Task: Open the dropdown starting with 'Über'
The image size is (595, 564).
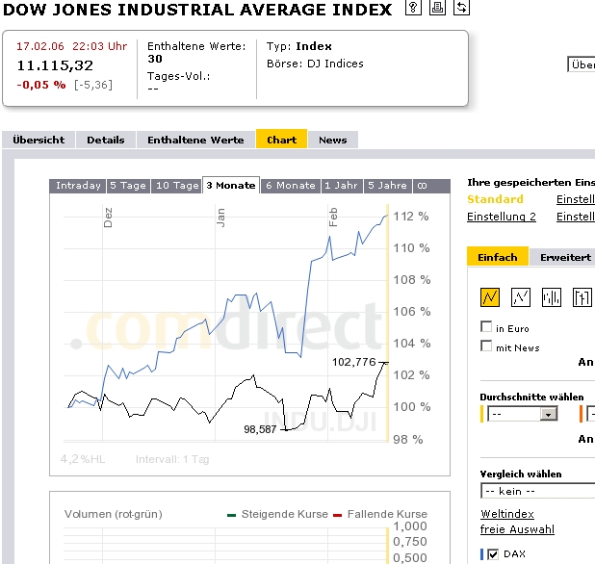Action: click(582, 64)
